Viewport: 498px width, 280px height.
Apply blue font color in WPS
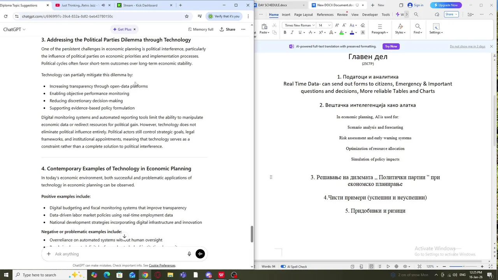point(352,33)
